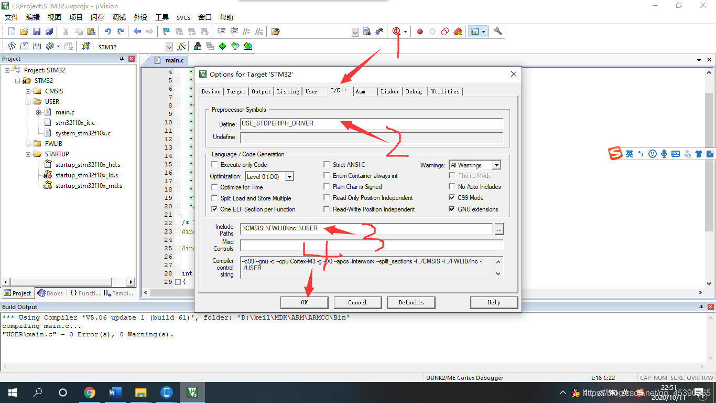Open the 外设 menu
The image size is (716, 403).
(x=140, y=17)
